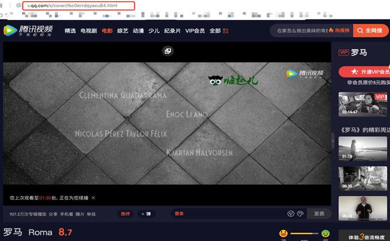
Task: Click the 分享 share link
Action: click(53, 214)
